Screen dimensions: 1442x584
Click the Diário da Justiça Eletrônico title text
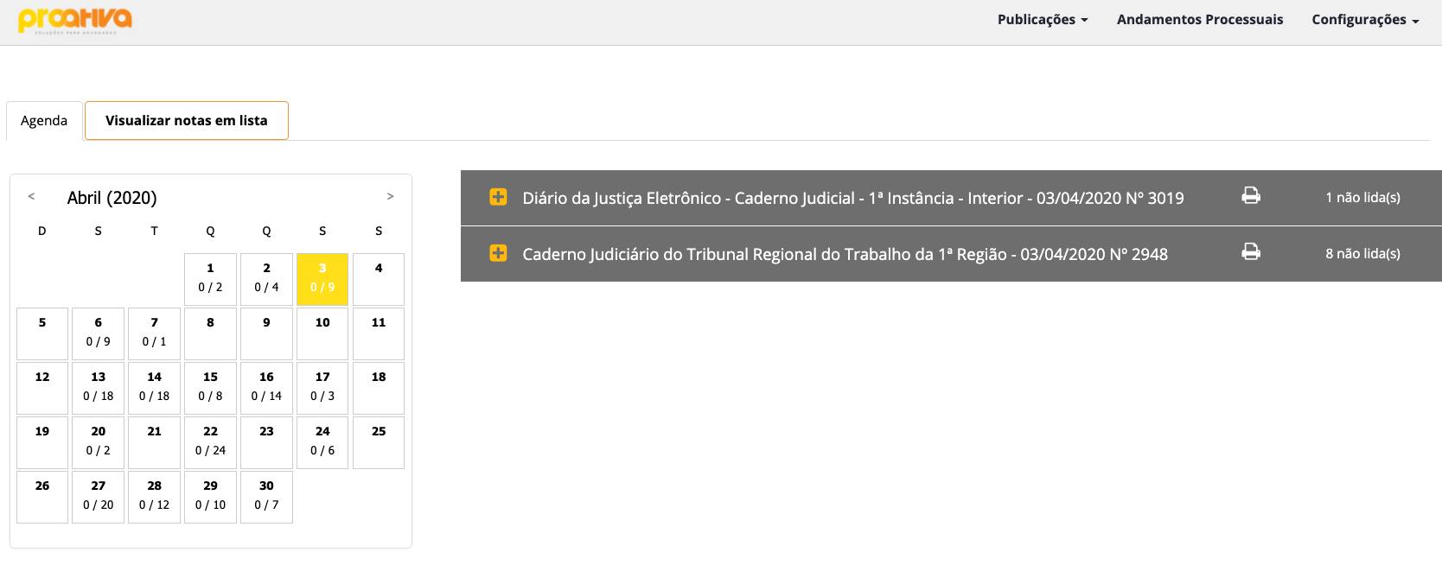tap(853, 198)
